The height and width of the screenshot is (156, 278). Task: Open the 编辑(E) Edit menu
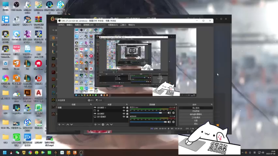(x=69, y=25)
